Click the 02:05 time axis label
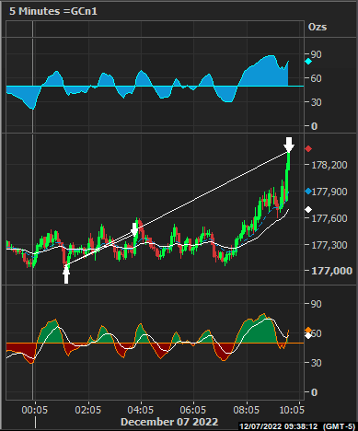The width and height of the screenshot is (358, 431). [x=88, y=410]
